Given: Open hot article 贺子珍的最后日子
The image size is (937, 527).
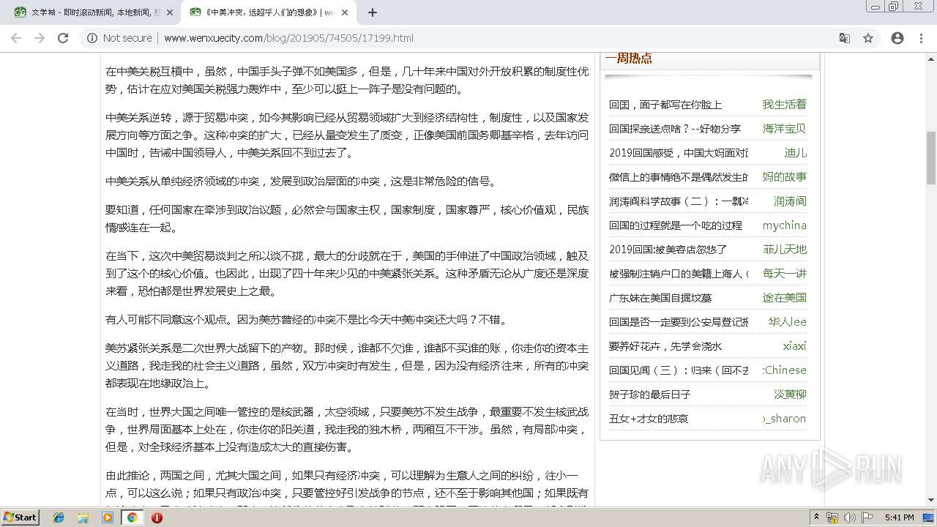Looking at the screenshot, I should pos(650,395).
